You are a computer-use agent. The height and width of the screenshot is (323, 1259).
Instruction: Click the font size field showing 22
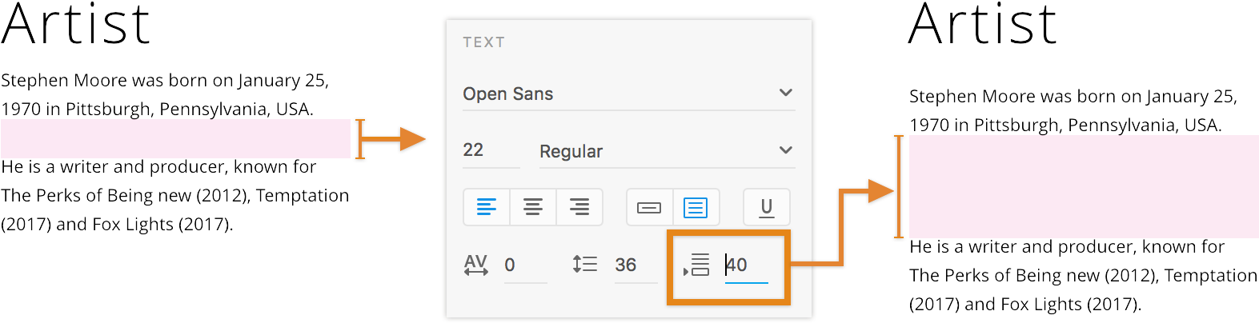(490, 150)
